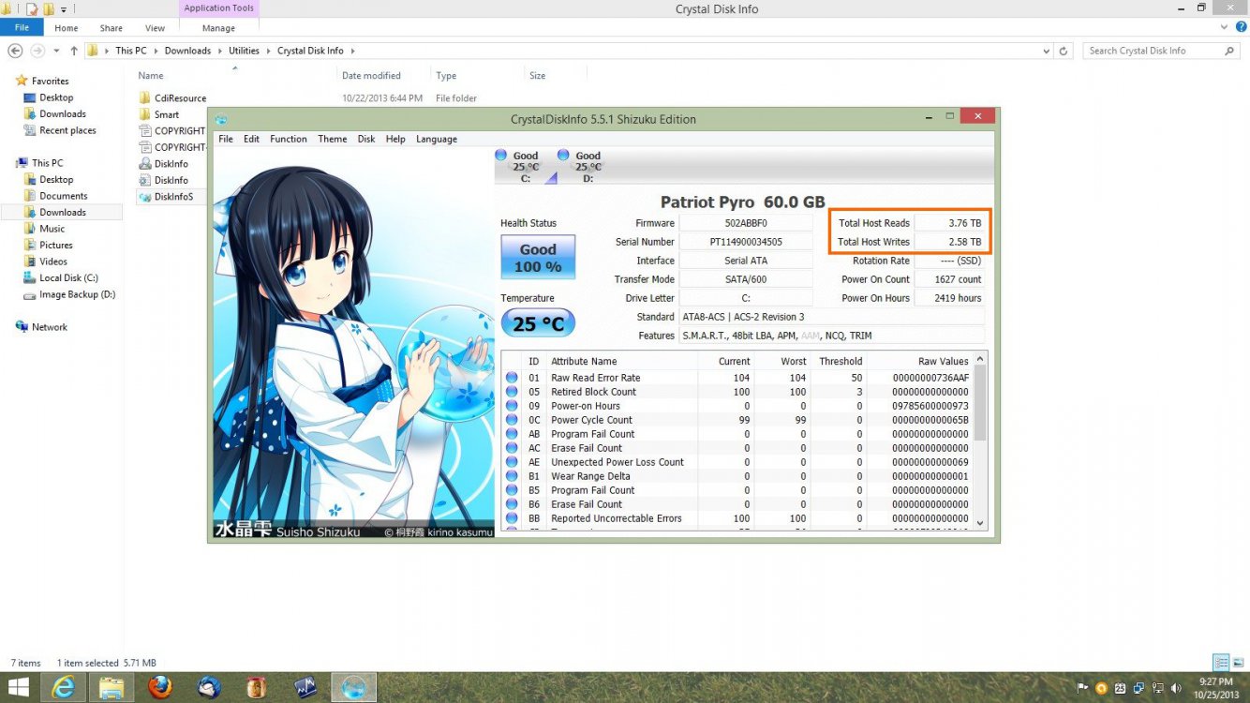Select the CdiResource folder
This screenshot has width=1250, height=703.
[171, 97]
